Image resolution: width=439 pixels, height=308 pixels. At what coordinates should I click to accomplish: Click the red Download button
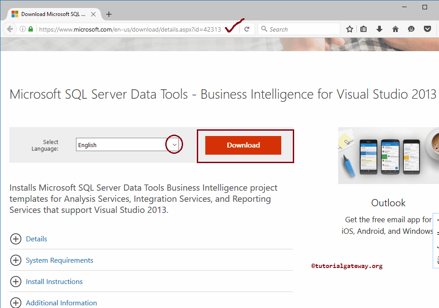click(243, 145)
